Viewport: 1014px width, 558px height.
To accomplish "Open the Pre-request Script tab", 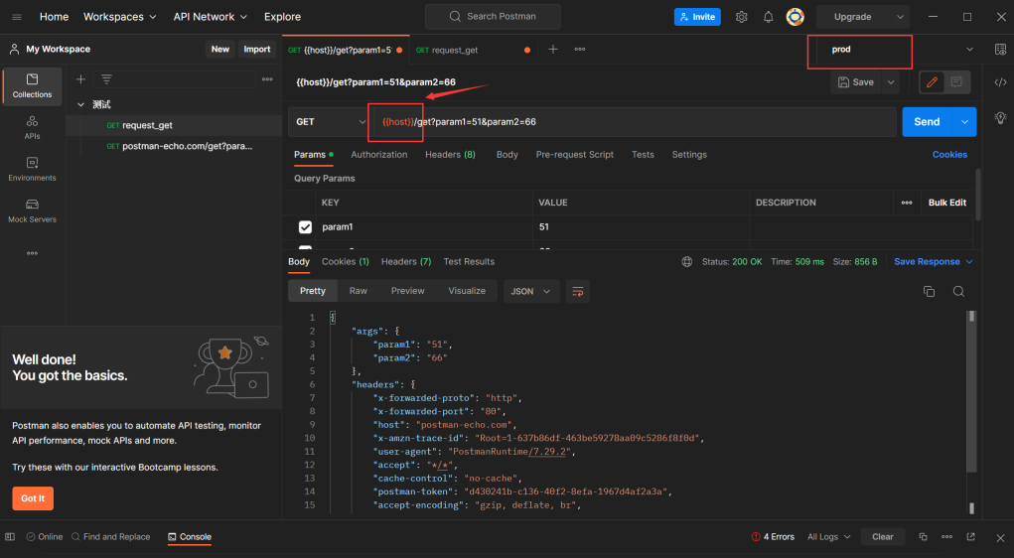I will [x=574, y=155].
